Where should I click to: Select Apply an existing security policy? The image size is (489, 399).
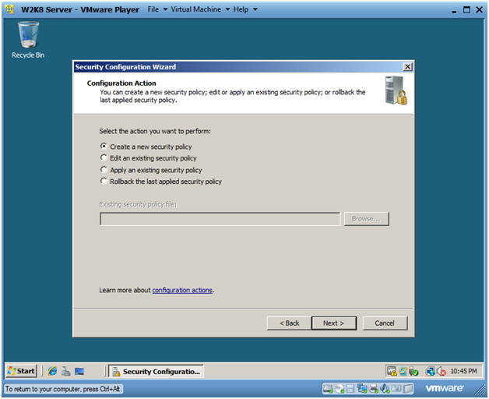pyautogui.click(x=151, y=170)
